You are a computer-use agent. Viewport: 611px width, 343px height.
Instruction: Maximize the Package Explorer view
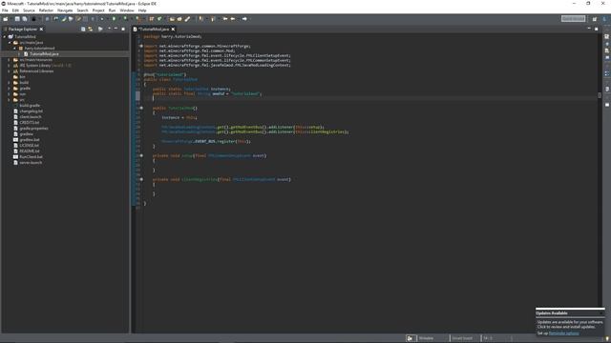pos(123,30)
